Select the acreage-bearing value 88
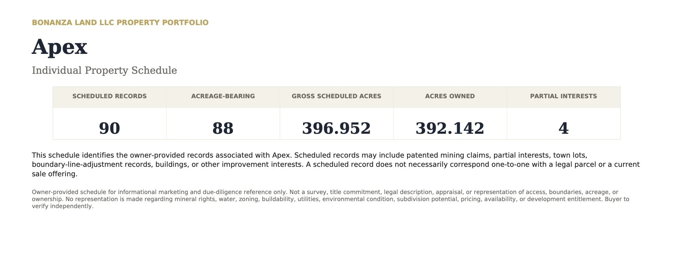Screen dimensions: 674x262 pyautogui.click(x=223, y=128)
